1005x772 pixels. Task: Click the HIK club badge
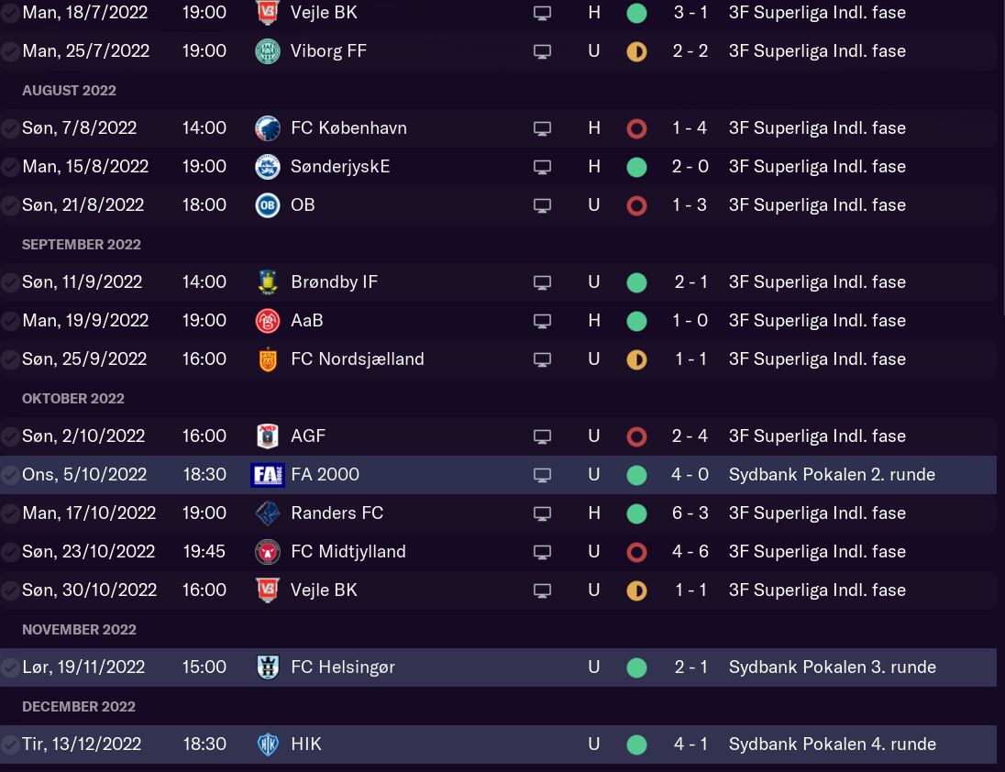pos(267,744)
